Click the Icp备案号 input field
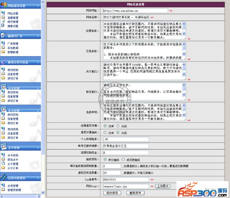This screenshot has width=230, height=198. (x=126, y=180)
